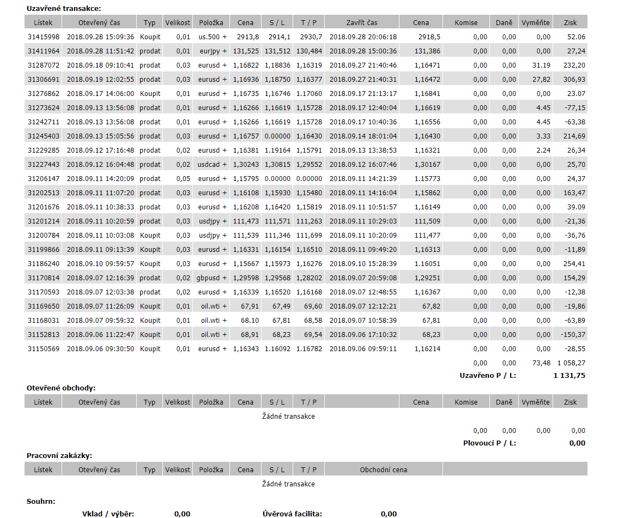Click close time 2018.09.14 18:01:04

363,136
